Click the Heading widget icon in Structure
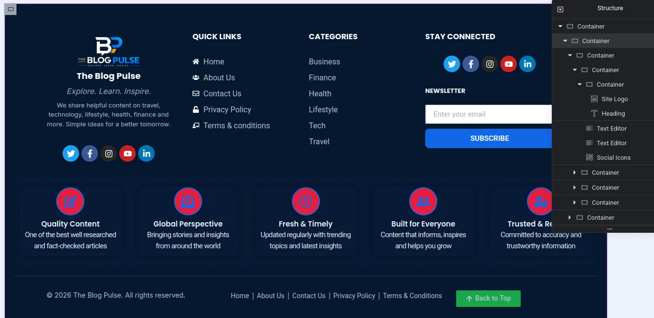 point(594,113)
